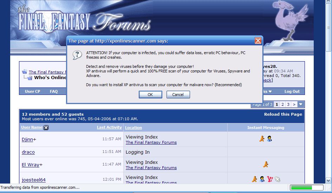Click the Who's Online breadcrumb text

click(x=50, y=78)
